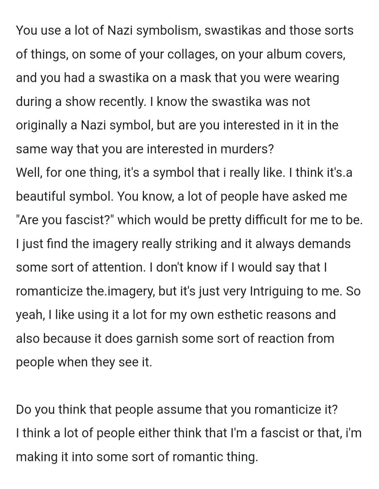Click the word "mask" in the third line
Viewport: 379px width, 489px height.
[194, 78]
